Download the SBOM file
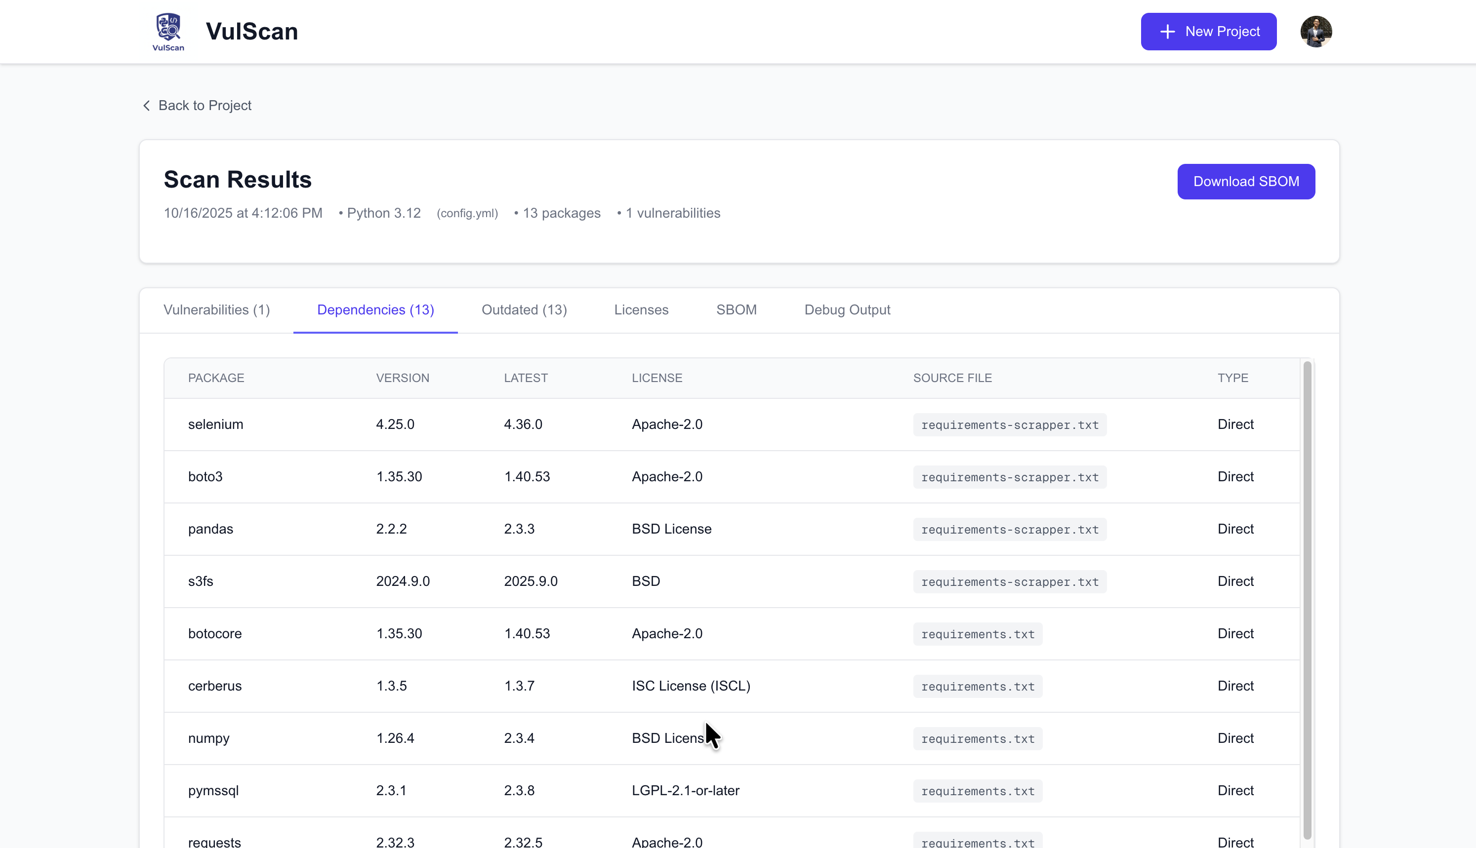The image size is (1476, 848). (1245, 182)
